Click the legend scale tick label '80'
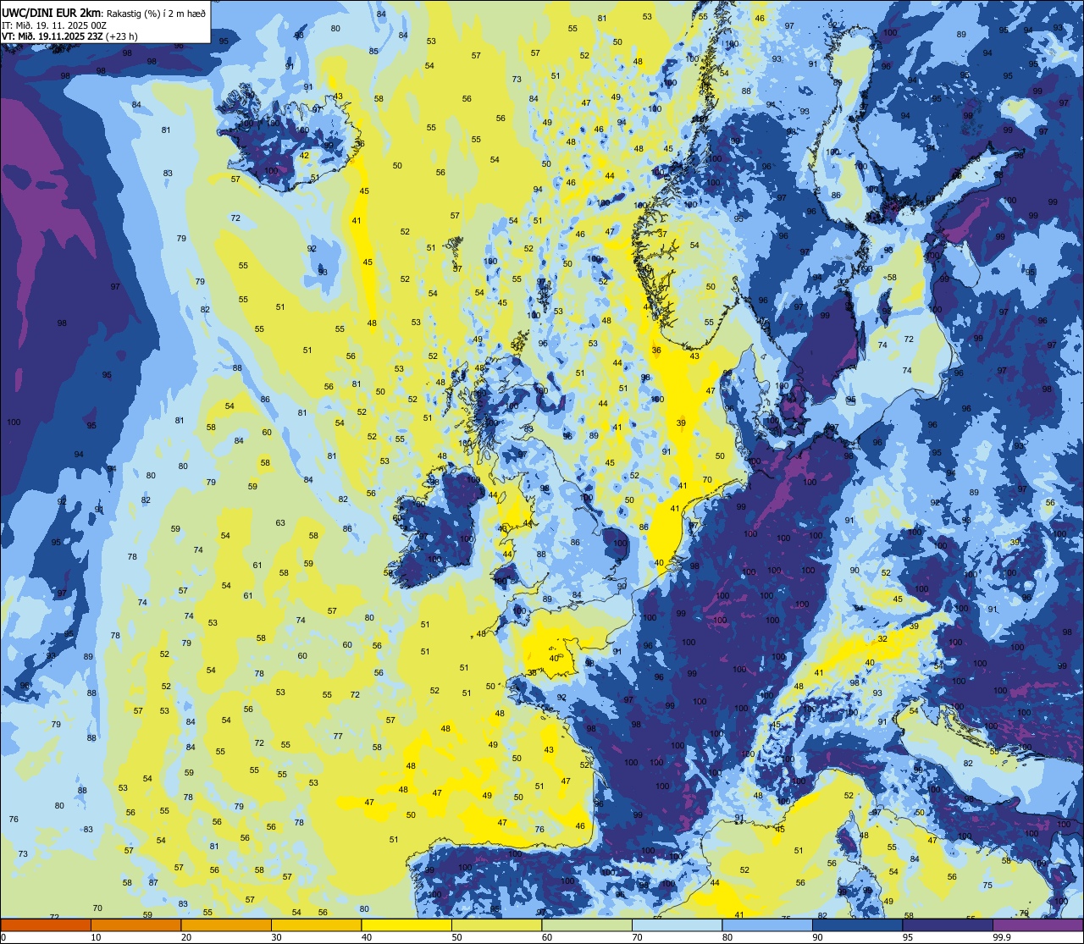Screen dimensions: 1084x944 click(727, 937)
